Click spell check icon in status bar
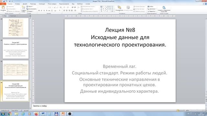The height and width of the screenshot is (116, 207). tap(21, 111)
